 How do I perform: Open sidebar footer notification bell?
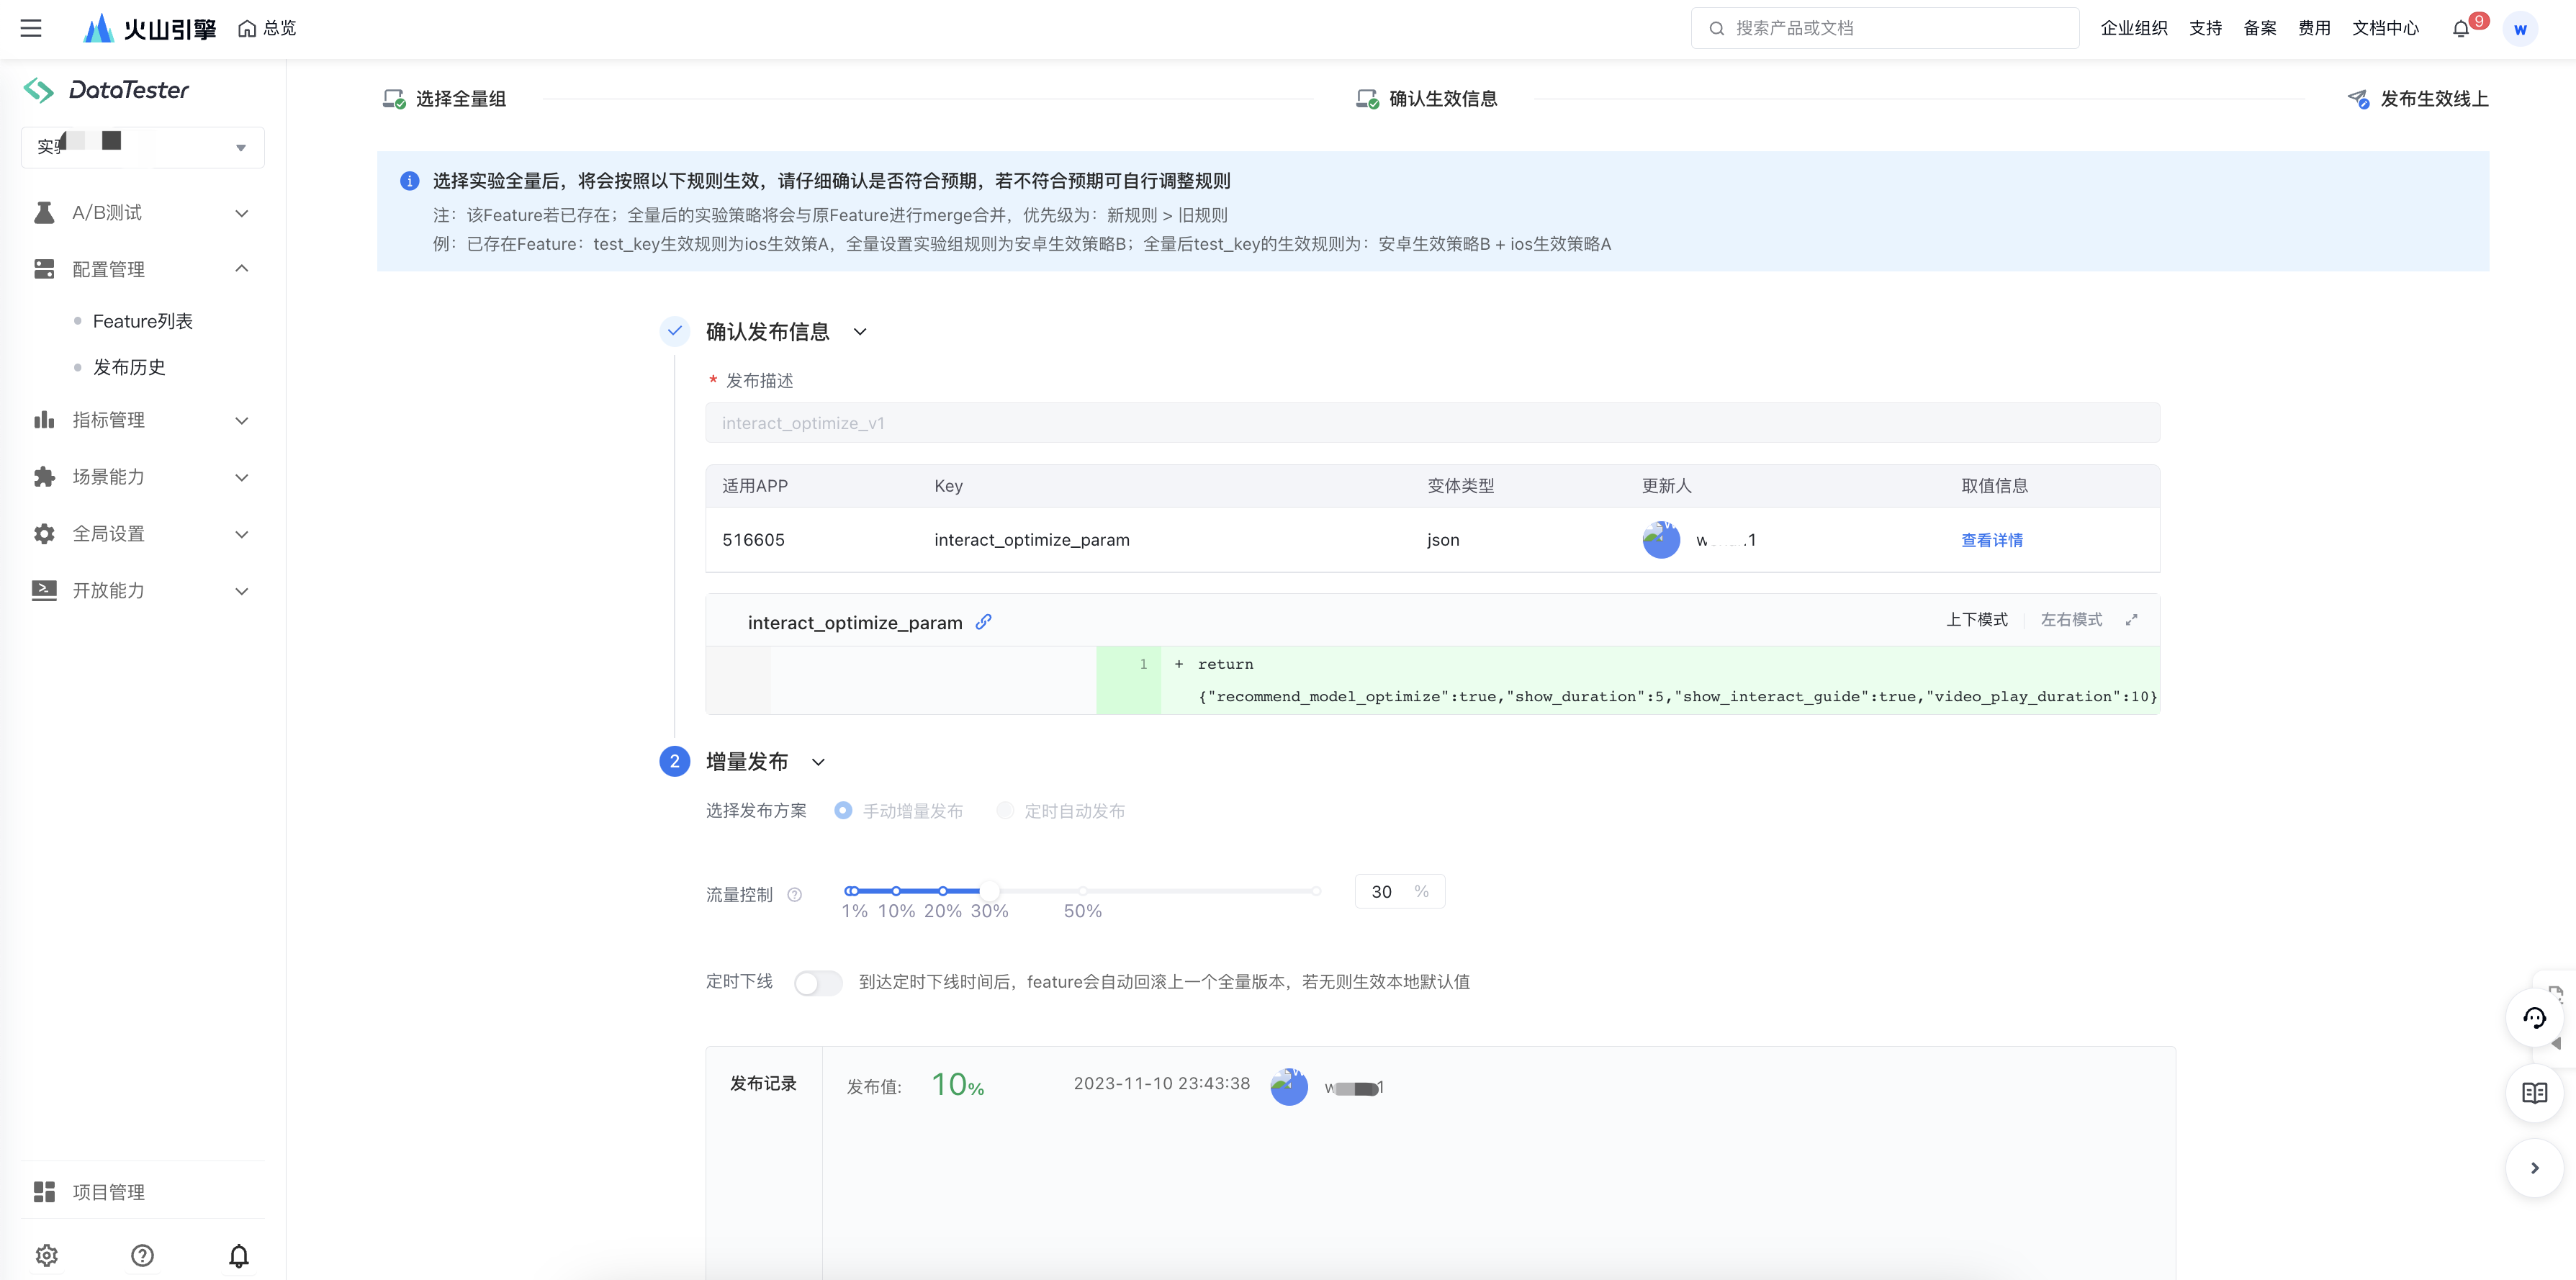click(x=239, y=1255)
